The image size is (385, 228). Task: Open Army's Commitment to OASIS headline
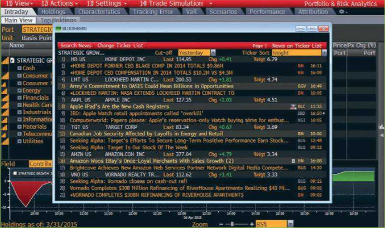coord(152,86)
